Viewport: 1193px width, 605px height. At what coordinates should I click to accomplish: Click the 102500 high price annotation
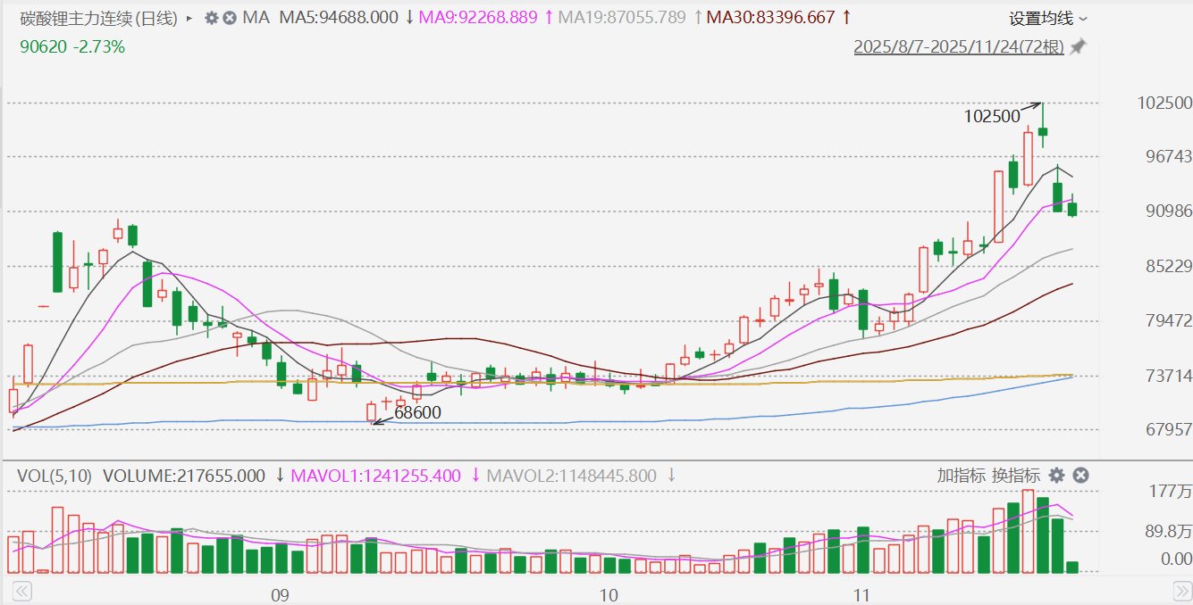pyautogui.click(x=991, y=116)
